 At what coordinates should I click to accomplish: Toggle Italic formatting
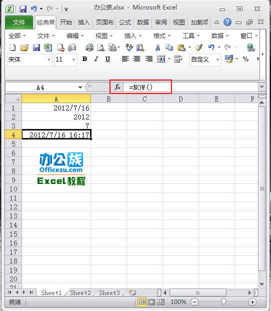[x=96, y=59]
